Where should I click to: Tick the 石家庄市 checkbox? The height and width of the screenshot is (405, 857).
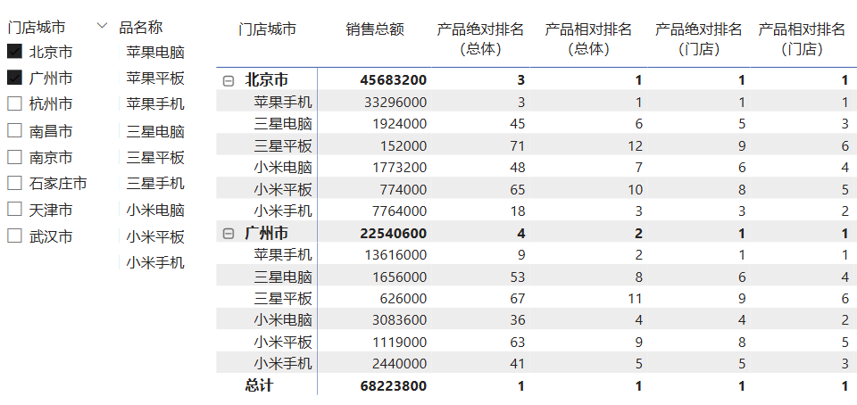coord(15,183)
